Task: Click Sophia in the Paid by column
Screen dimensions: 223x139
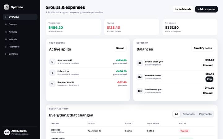Action: click(129, 131)
